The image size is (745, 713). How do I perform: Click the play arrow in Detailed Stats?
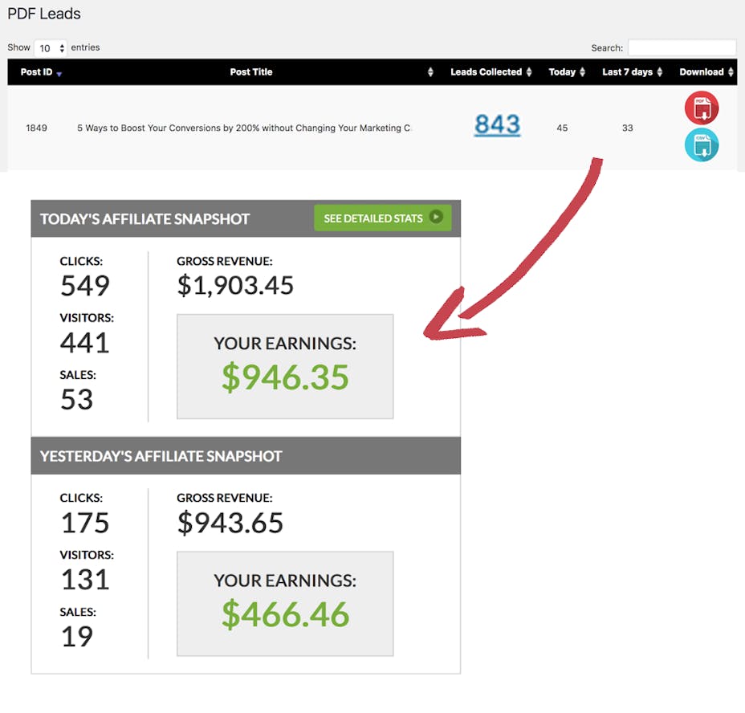pos(436,218)
